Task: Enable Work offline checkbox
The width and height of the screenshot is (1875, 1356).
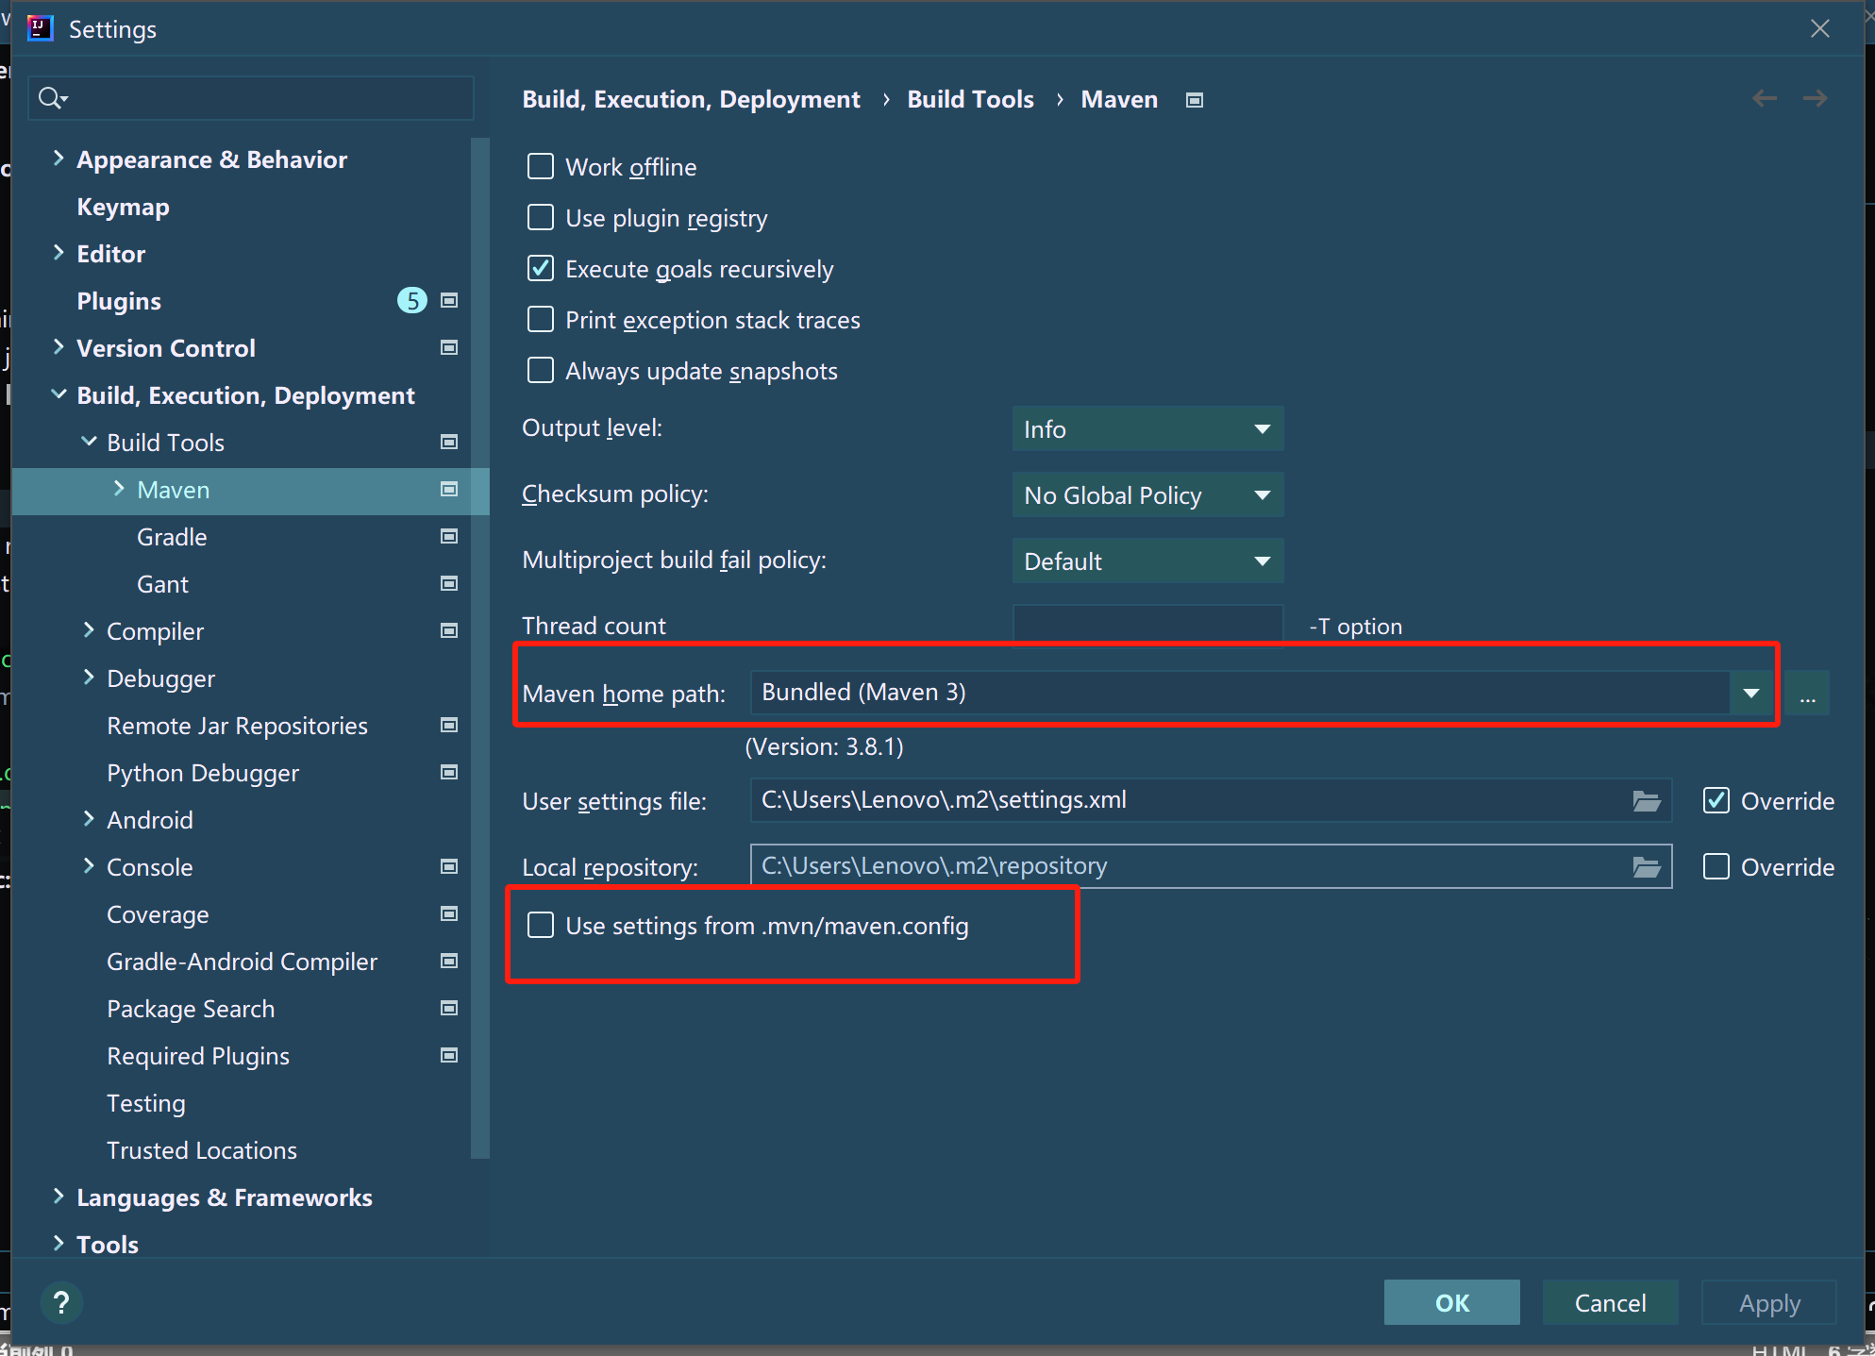Action: click(541, 167)
